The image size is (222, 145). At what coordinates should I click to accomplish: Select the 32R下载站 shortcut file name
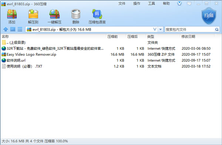click(x=55, y=49)
